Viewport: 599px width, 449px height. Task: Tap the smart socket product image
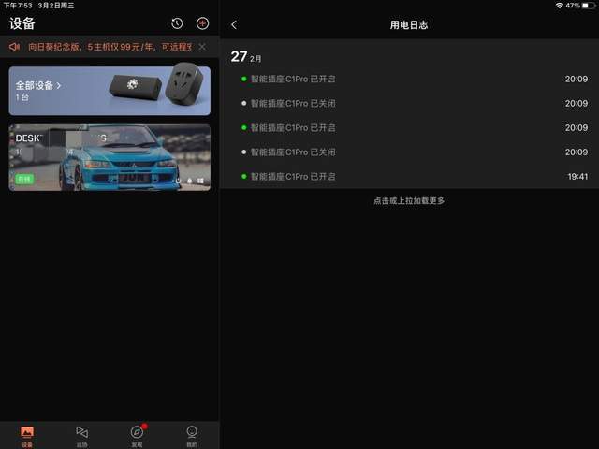tap(184, 84)
